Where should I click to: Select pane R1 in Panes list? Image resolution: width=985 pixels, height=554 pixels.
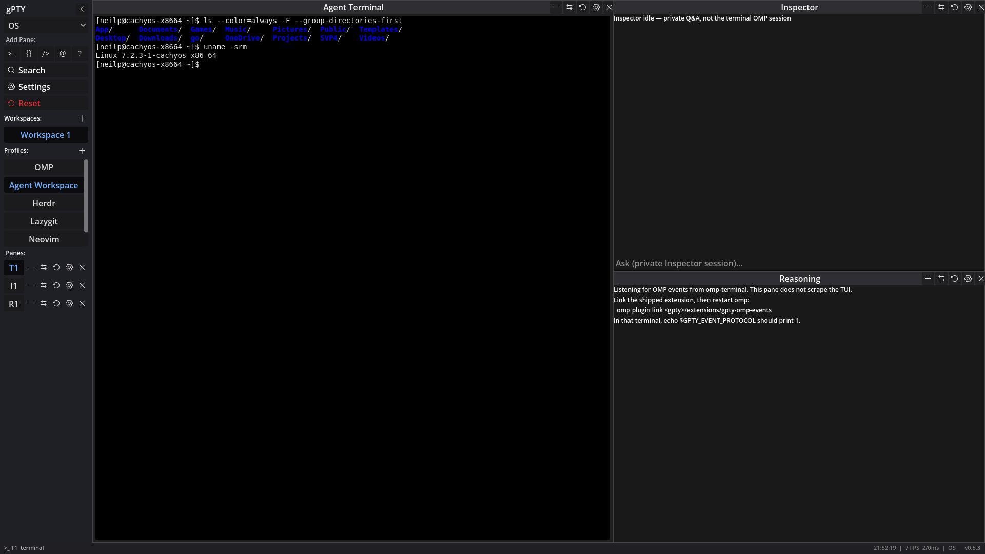[14, 304]
